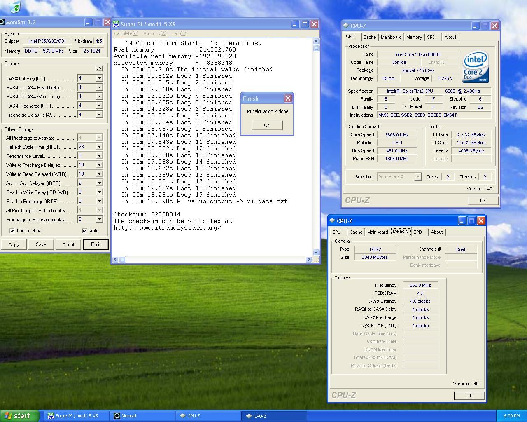
Task: Switch to Memory tab in upper CPU-Z
Action: (x=414, y=37)
